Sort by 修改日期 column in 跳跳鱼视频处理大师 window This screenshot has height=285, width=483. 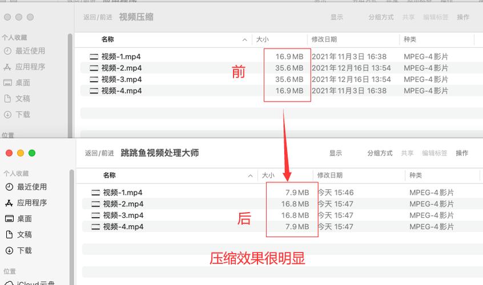pyautogui.click(x=330, y=175)
